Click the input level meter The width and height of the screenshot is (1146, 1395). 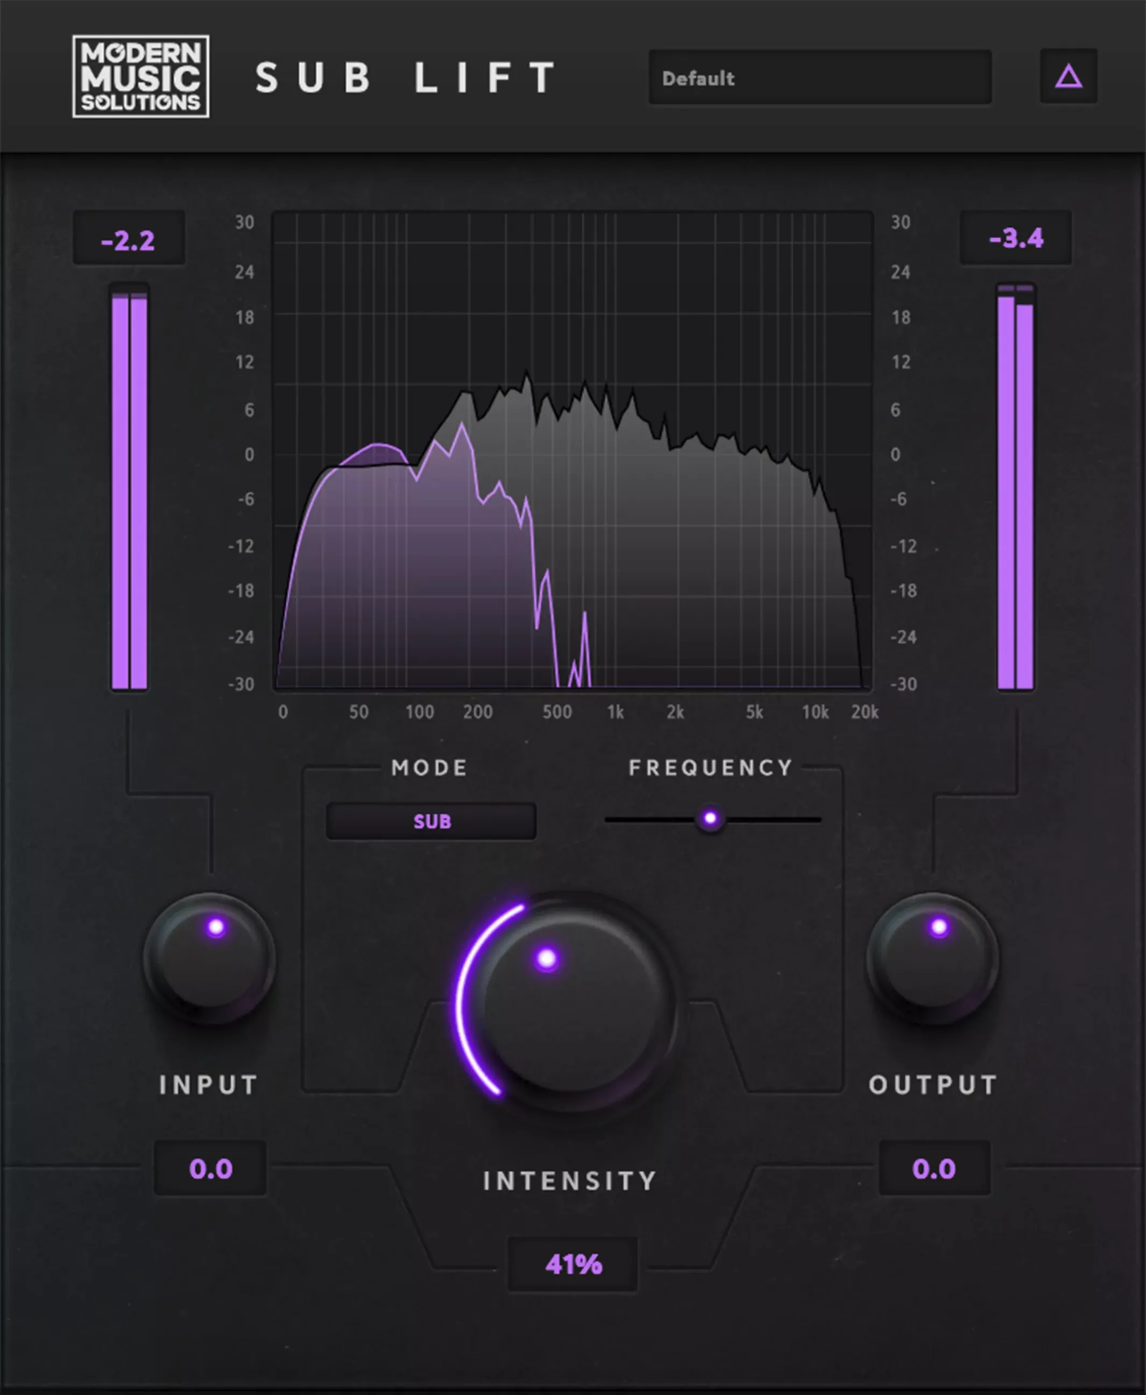point(129,487)
